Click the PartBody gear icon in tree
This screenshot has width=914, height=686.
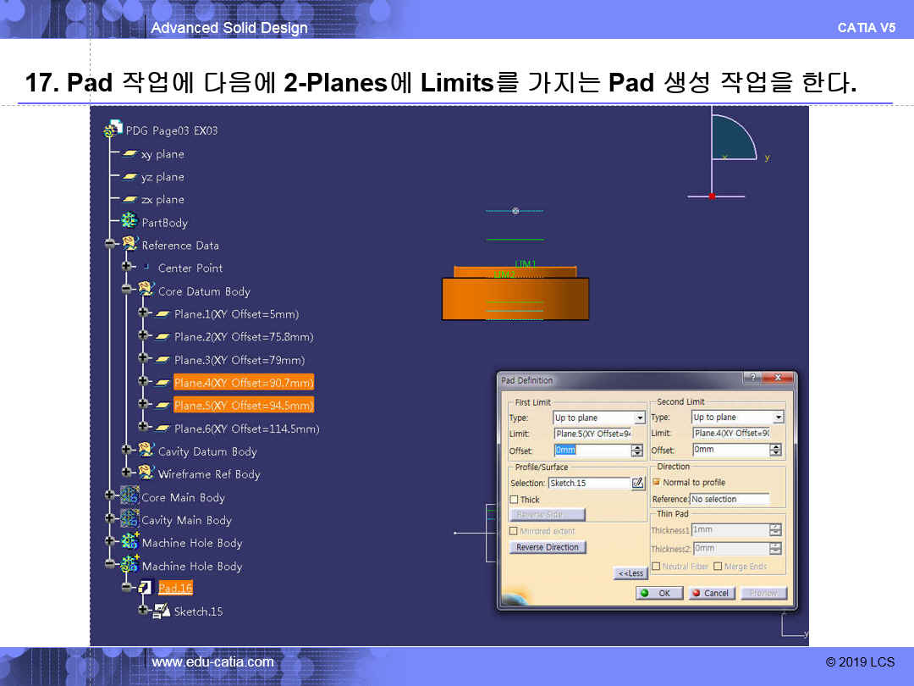tap(129, 222)
